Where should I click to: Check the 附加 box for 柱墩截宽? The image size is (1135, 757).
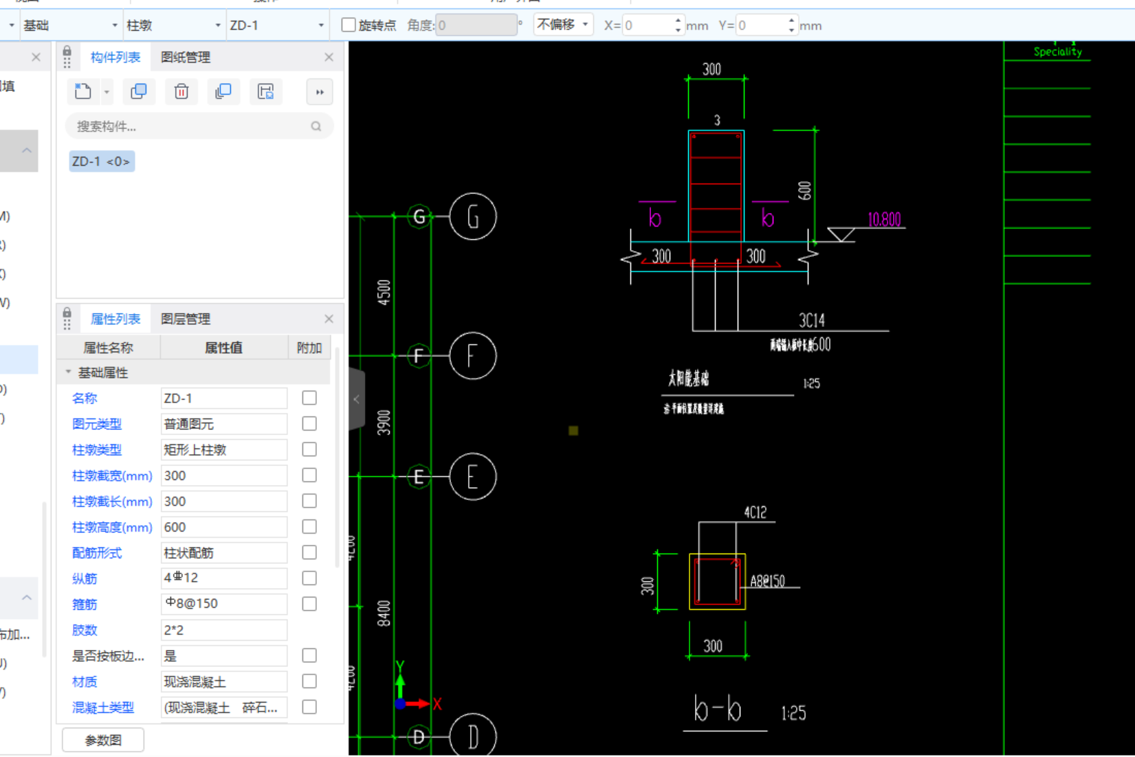[x=309, y=475]
